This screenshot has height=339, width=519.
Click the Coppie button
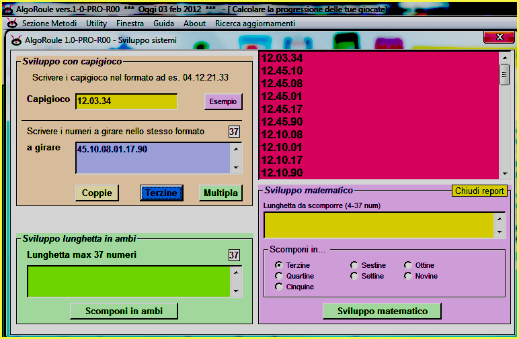(97, 193)
